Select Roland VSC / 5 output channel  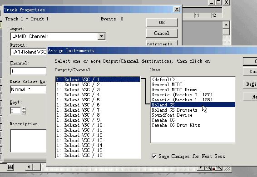point(98,100)
